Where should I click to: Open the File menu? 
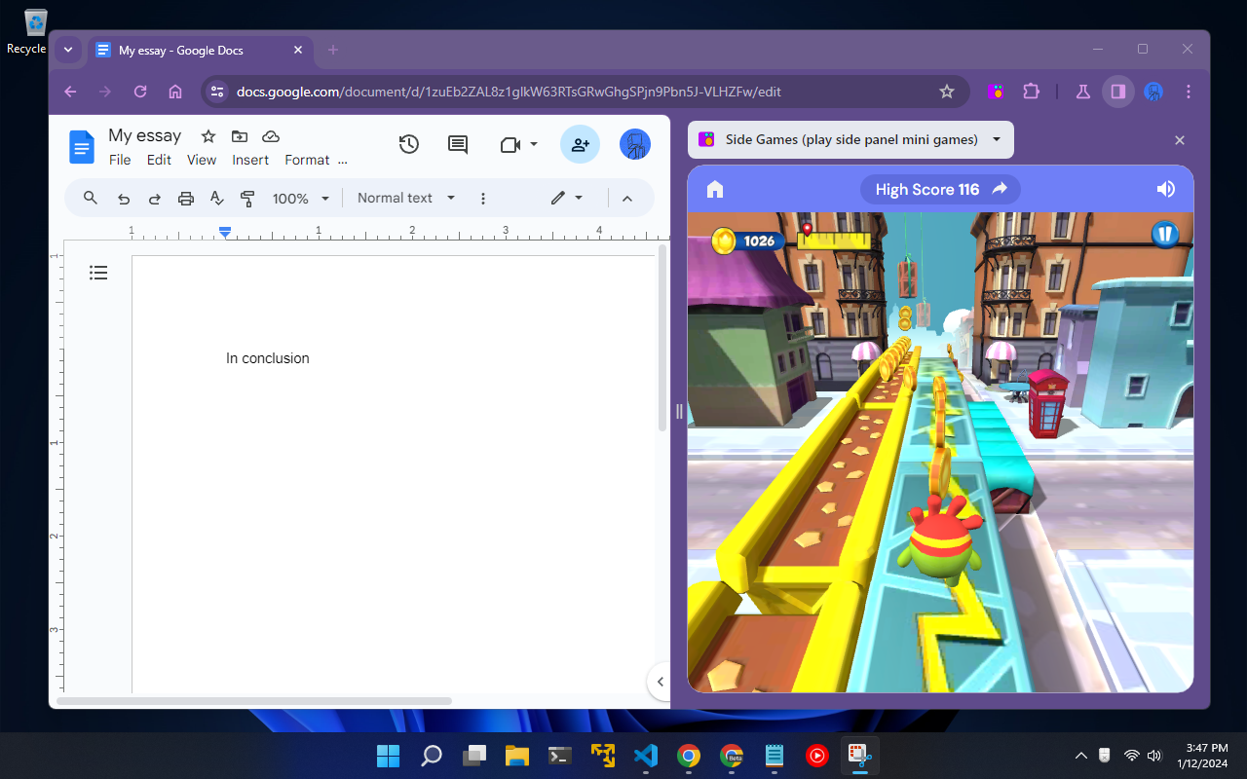(x=120, y=160)
